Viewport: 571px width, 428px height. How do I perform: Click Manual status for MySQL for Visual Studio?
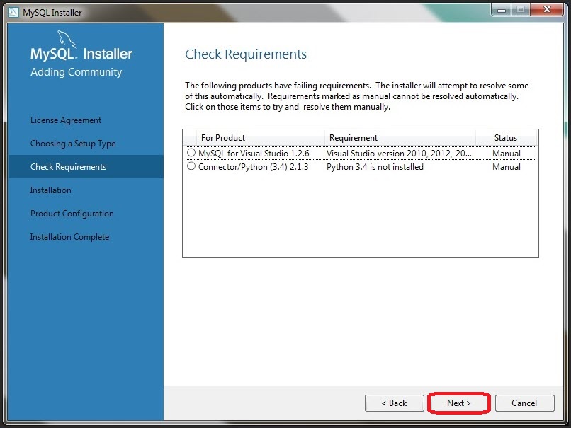(x=507, y=154)
